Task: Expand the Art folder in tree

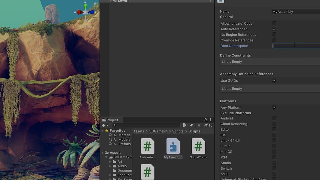Action: (110, 161)
